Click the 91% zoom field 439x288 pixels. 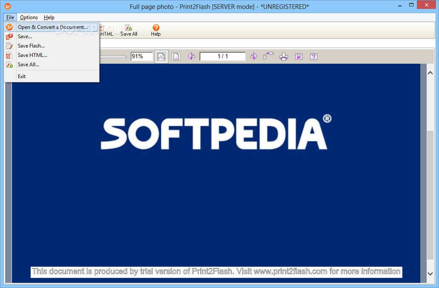pos(142,56)
